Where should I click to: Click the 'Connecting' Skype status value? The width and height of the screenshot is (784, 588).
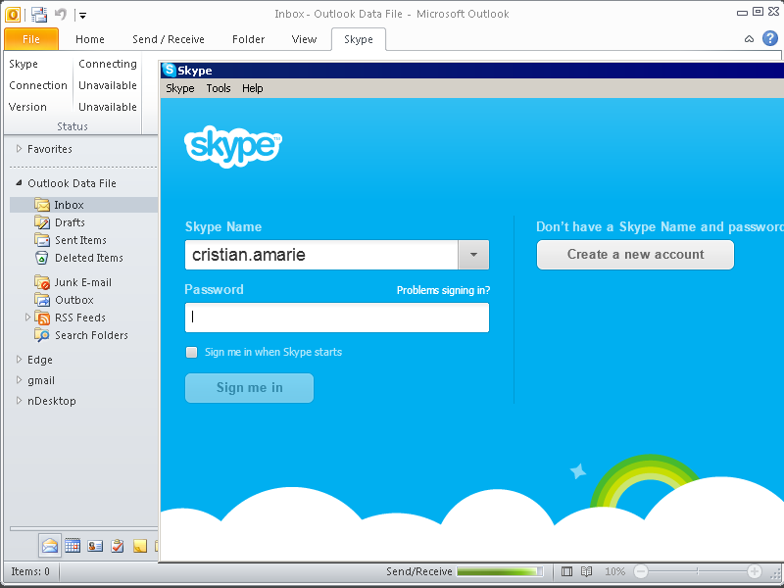tap(108, 64)
